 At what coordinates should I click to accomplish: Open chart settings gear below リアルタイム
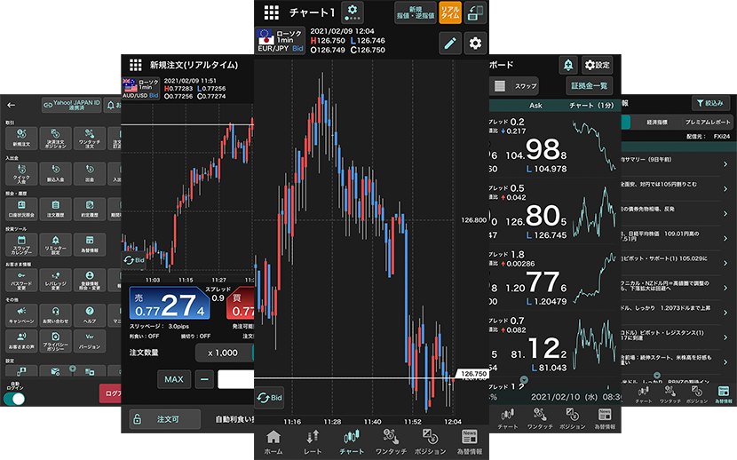[476, 43]
